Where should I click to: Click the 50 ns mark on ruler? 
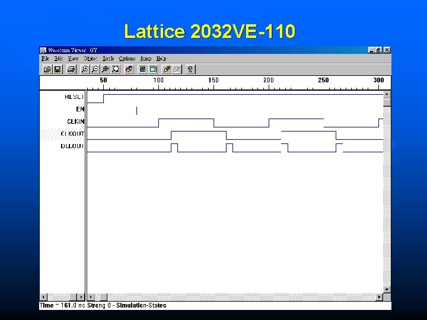coord(103,80)
